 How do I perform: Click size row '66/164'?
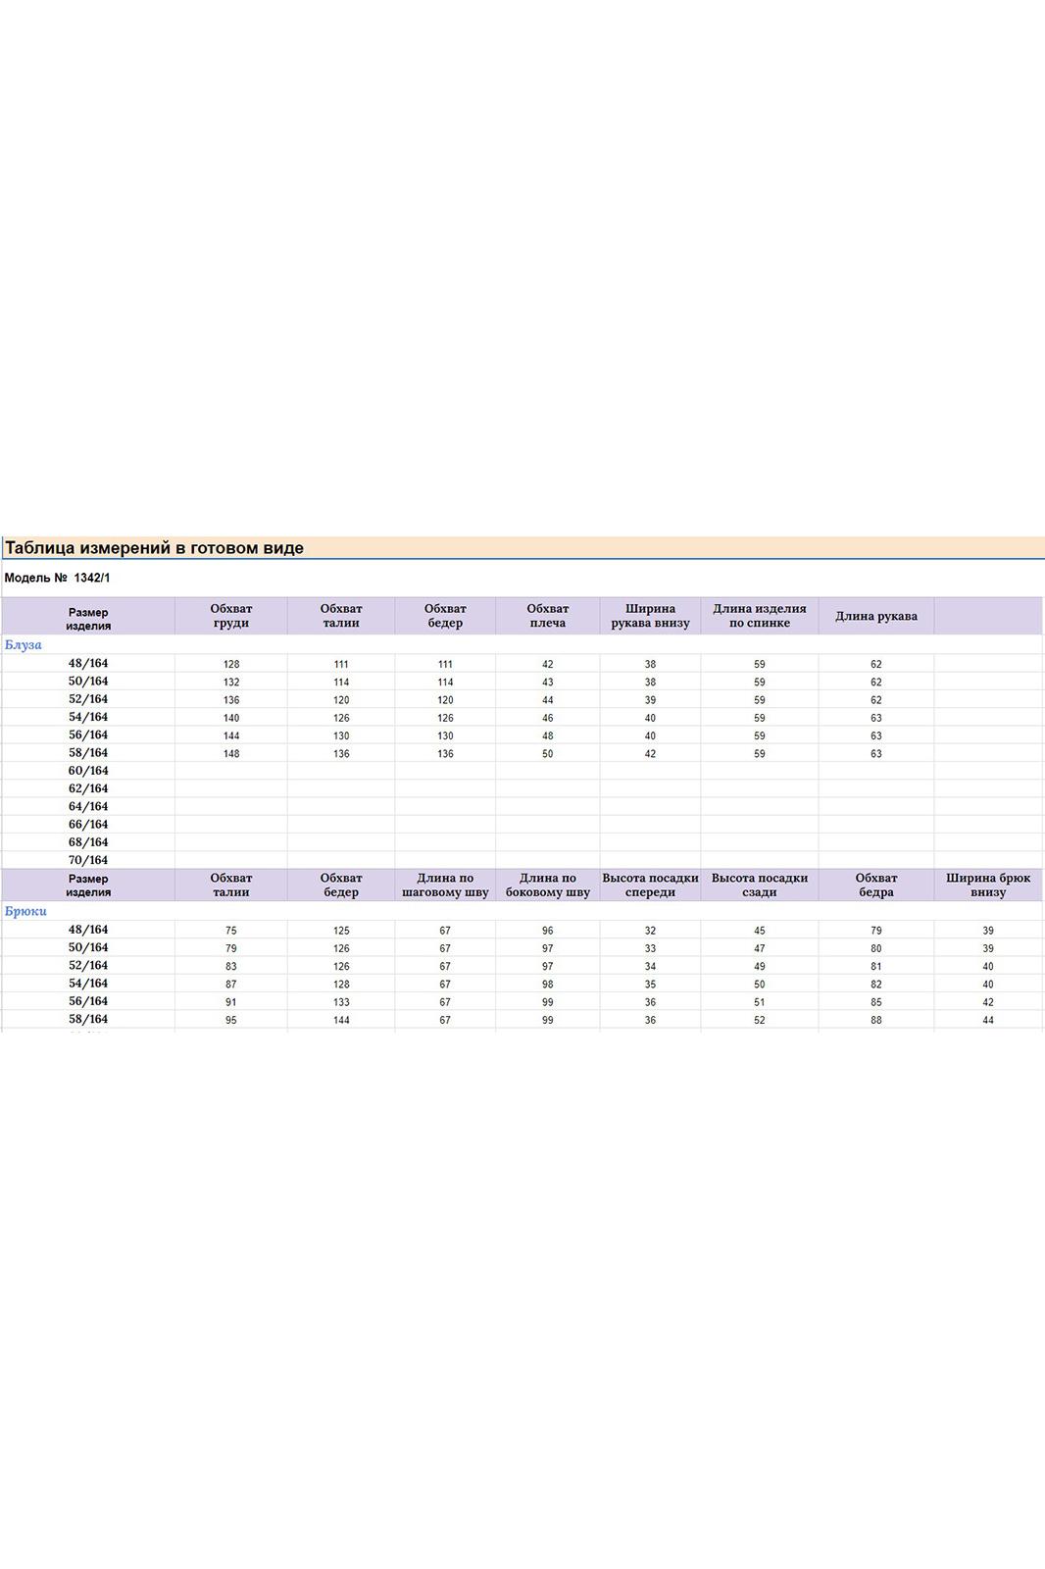(88, 825)
